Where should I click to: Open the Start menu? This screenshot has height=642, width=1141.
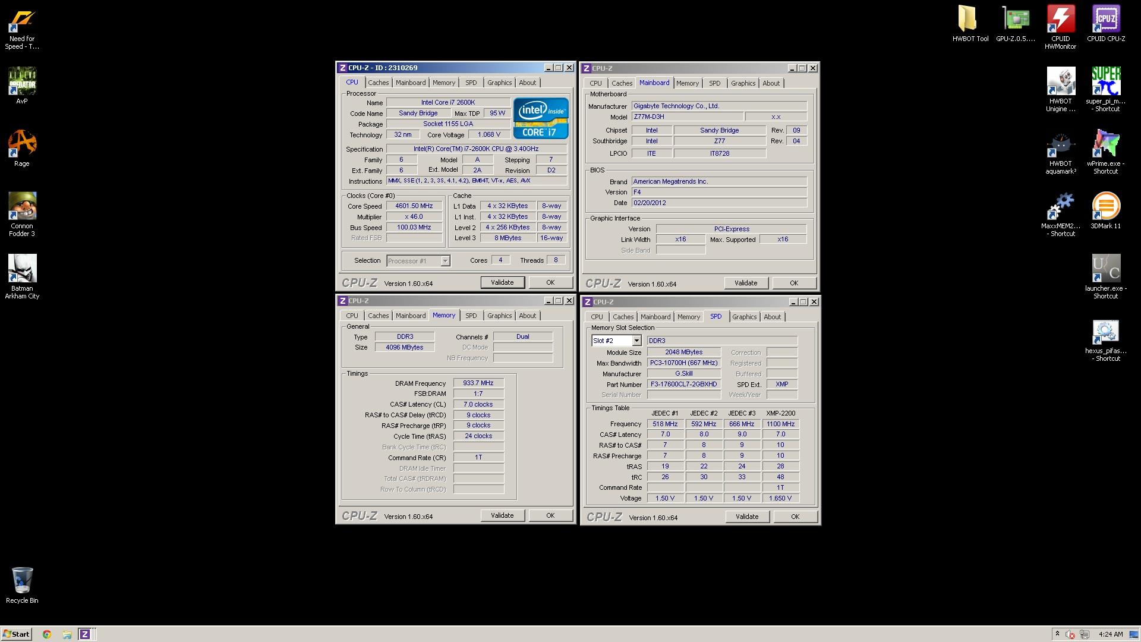(16, 634)
